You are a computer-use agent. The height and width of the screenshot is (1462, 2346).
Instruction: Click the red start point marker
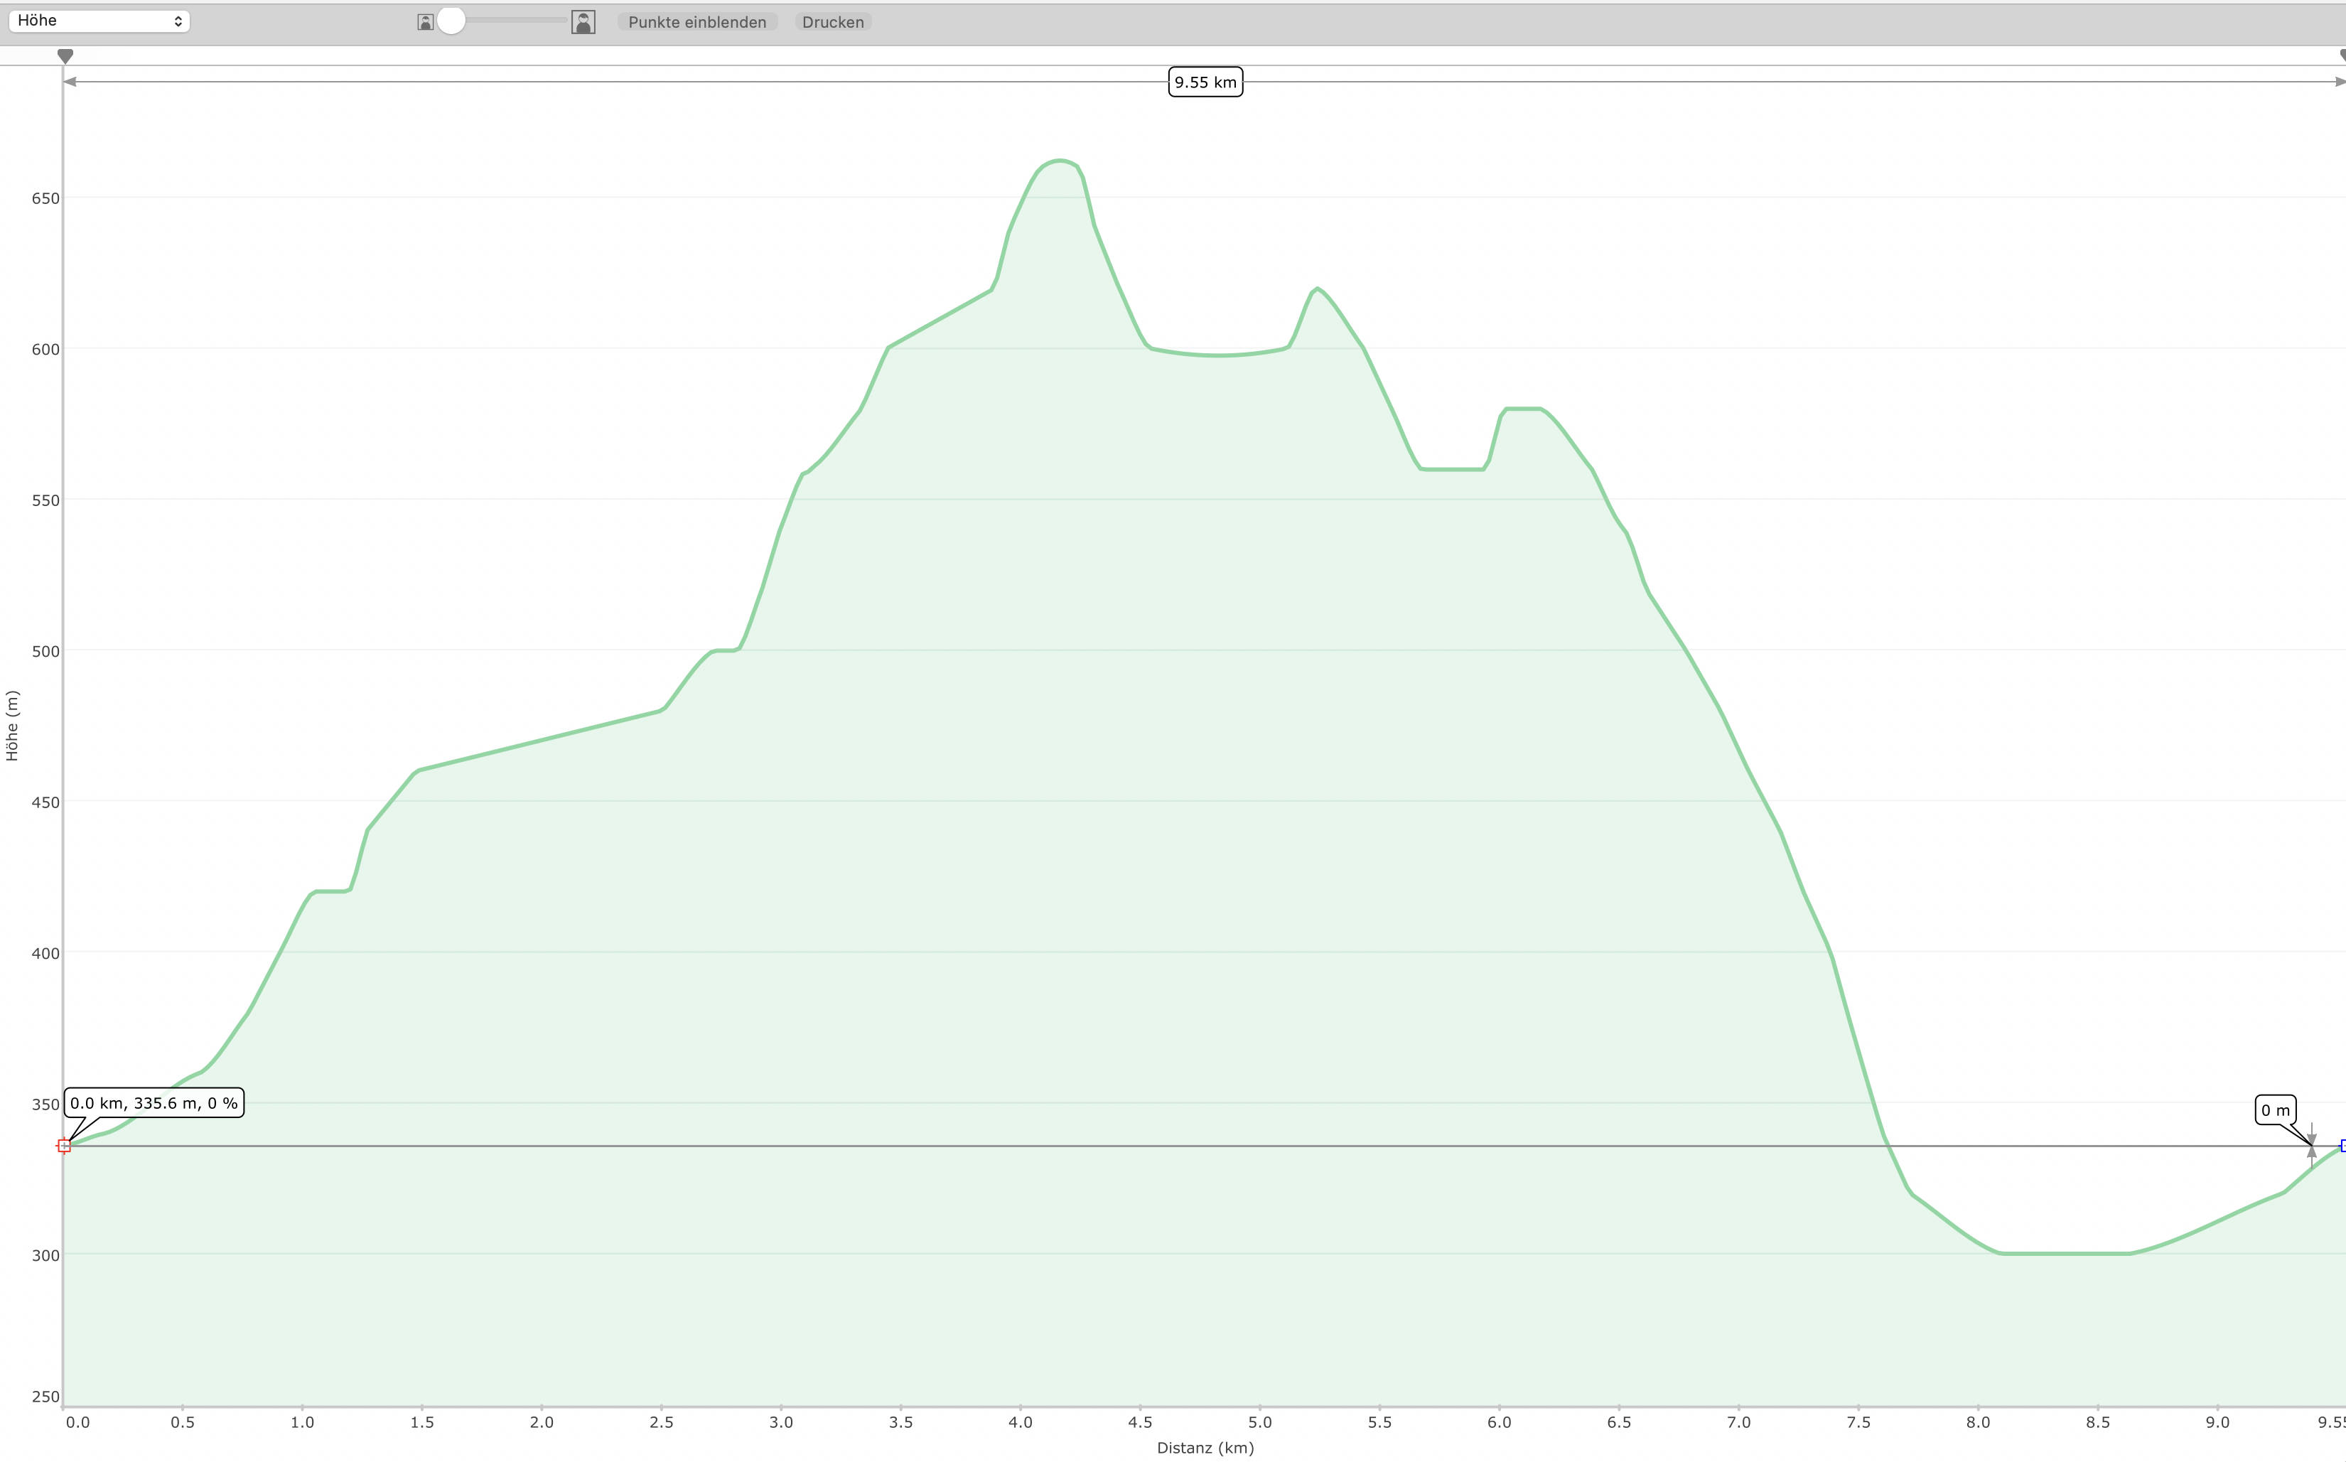pyautogui.click(x=64, y=1146)
